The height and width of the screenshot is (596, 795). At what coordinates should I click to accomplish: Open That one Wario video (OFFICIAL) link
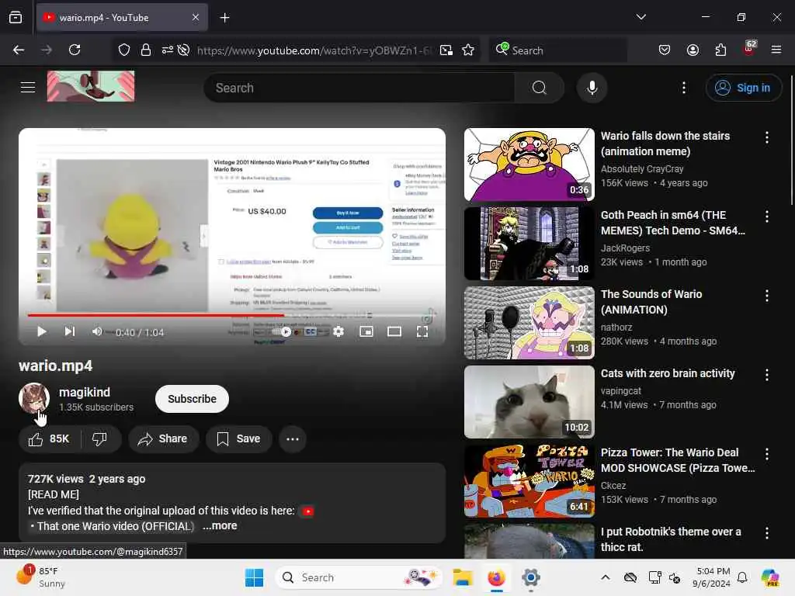pos(116,526)
